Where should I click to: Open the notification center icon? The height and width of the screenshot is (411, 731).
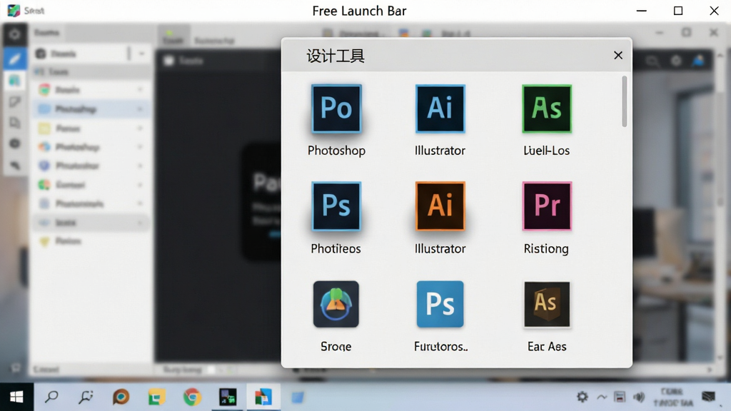point(708,397)
